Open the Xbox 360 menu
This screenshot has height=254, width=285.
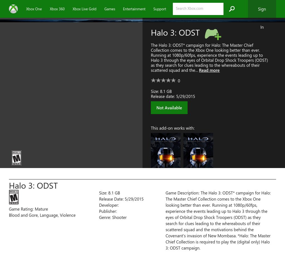pos(57,9)
